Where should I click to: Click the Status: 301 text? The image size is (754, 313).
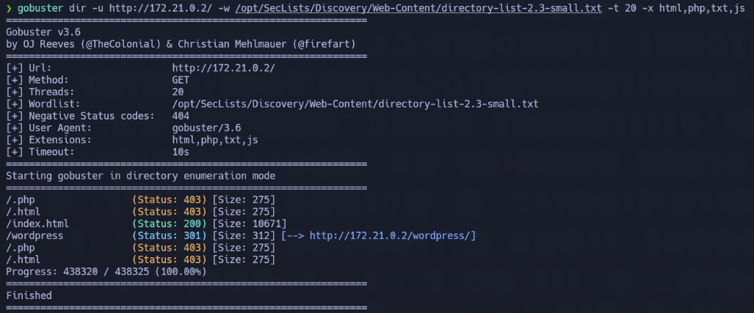tap(169, 236)
